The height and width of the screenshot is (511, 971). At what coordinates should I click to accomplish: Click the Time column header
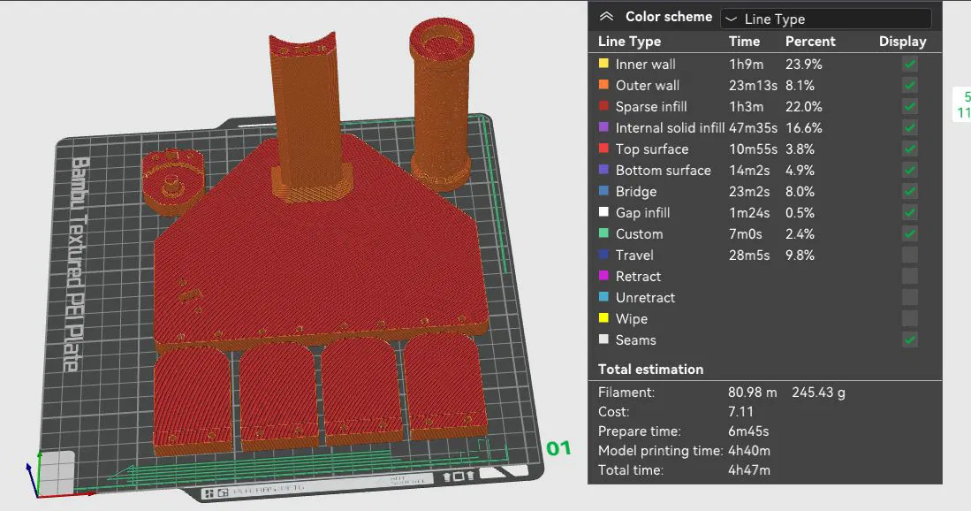(744, 42)
